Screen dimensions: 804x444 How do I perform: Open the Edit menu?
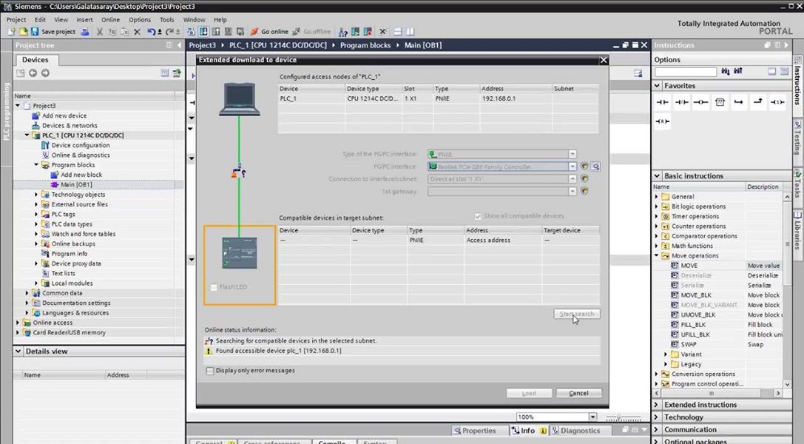point(40,19)
